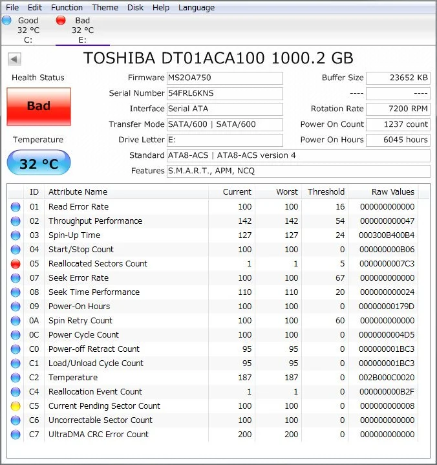The image size is (437, 465).
Task: Click the Power On Hours value 6045 hours
Action: [x=398, y=140]
